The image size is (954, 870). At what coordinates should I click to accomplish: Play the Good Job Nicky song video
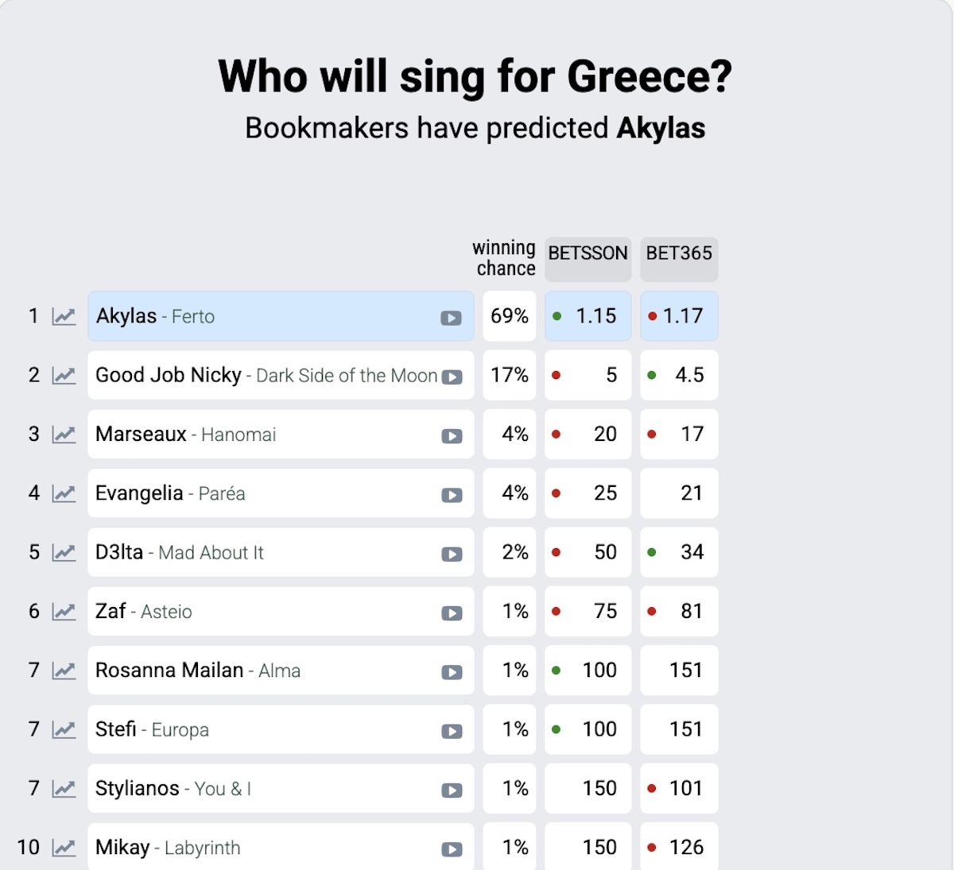[x=452, y=377]
